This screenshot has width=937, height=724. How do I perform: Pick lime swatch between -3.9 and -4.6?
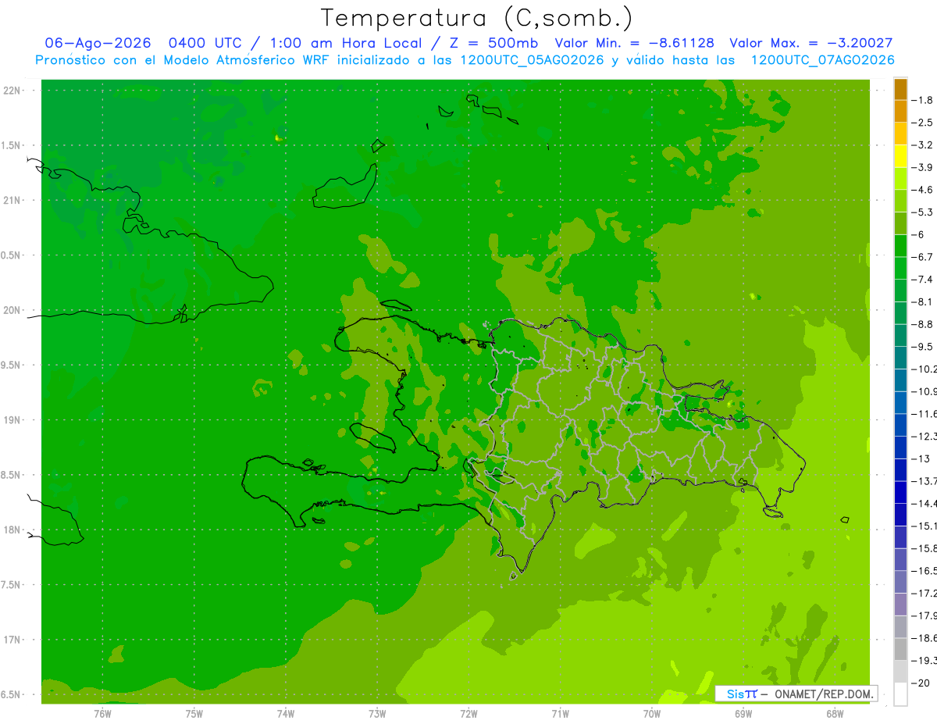coord(900,179)
